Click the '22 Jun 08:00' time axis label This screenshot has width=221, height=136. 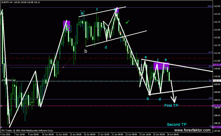(x=132, y=135)
